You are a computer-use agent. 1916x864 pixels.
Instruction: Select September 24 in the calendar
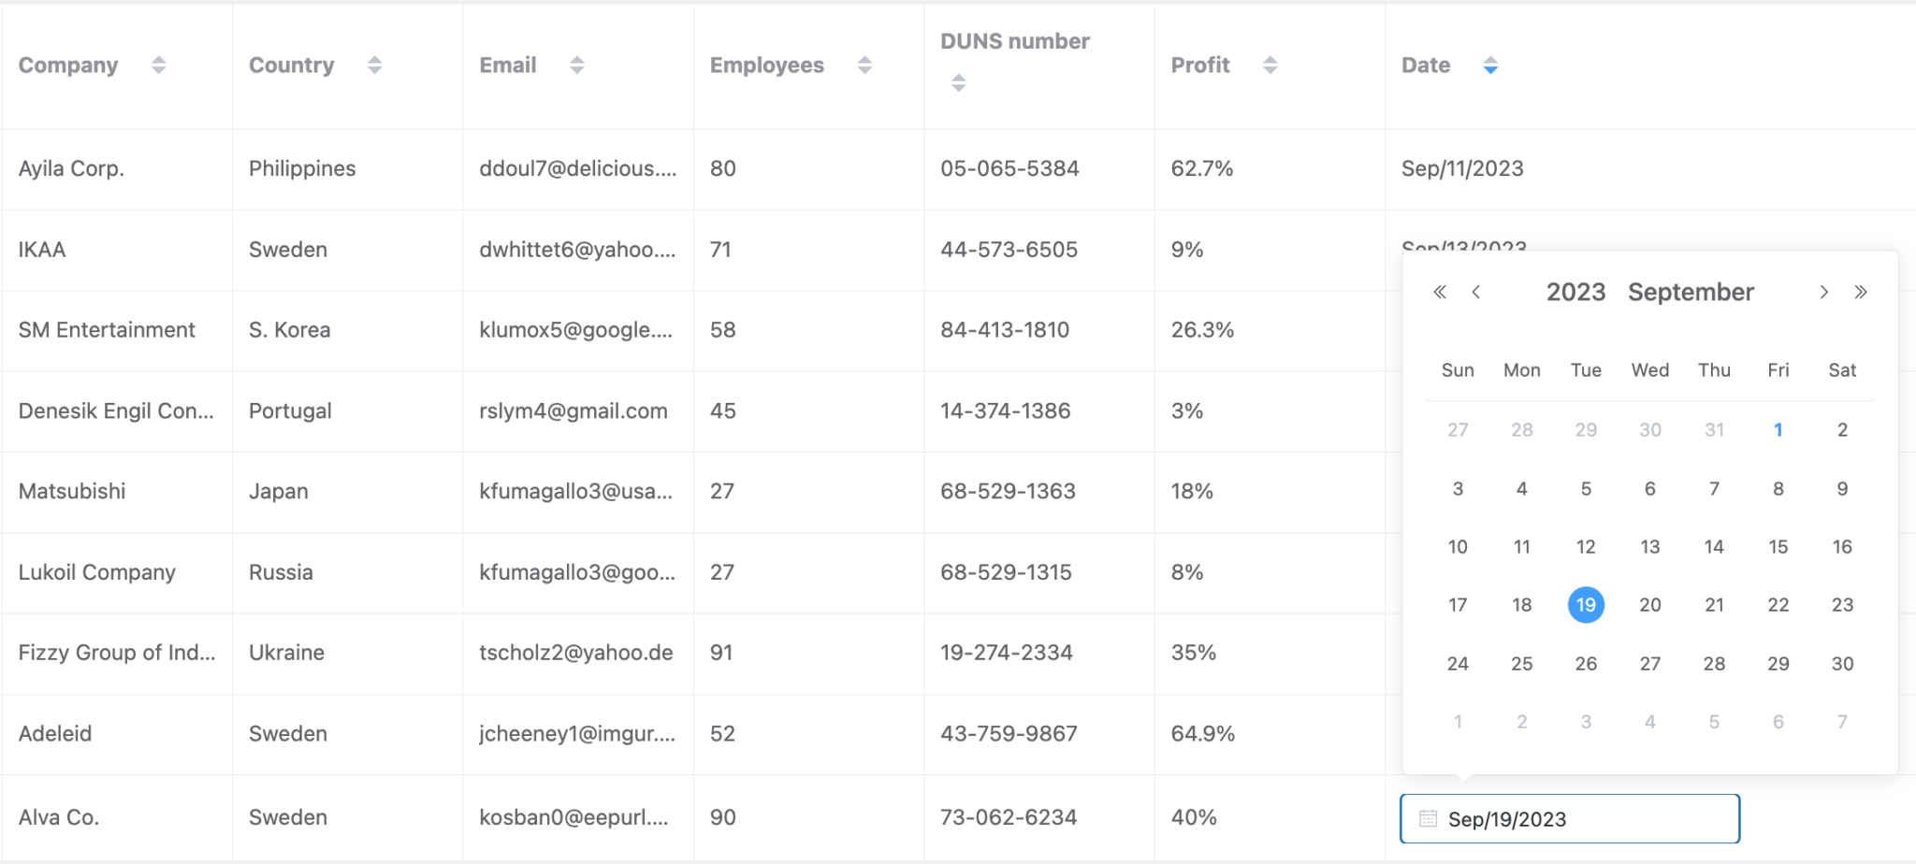(x=1458, y=663)
